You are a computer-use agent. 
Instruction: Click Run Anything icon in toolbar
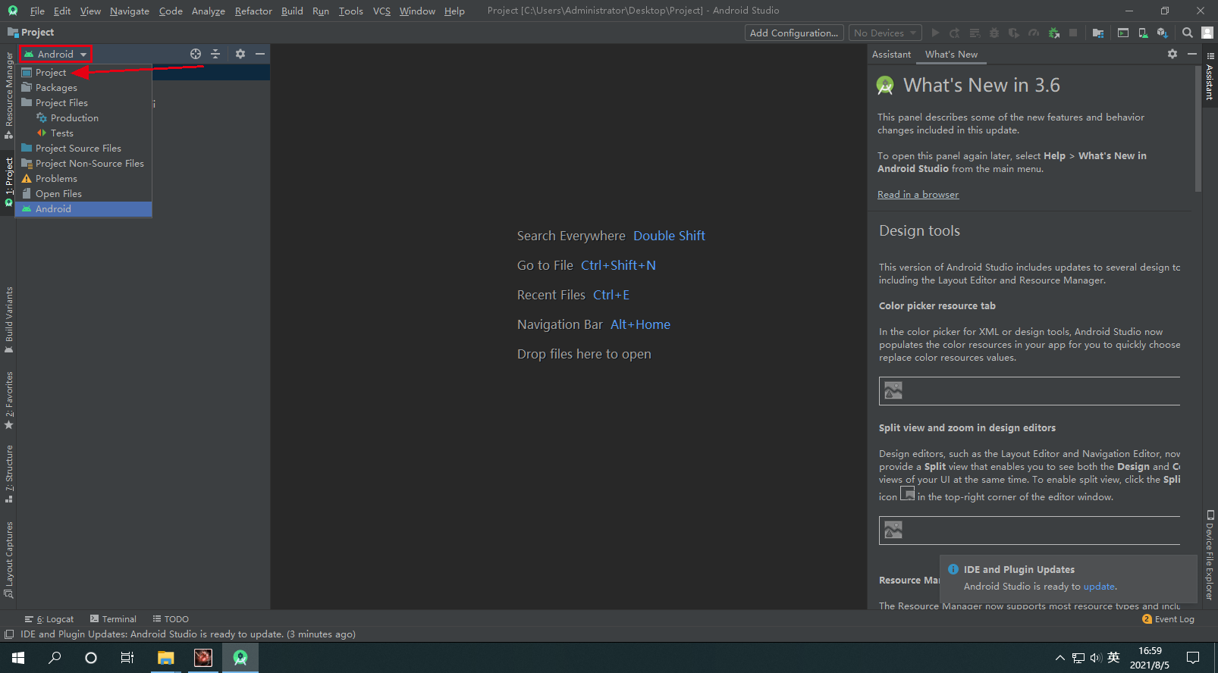tap(1123, 33)
